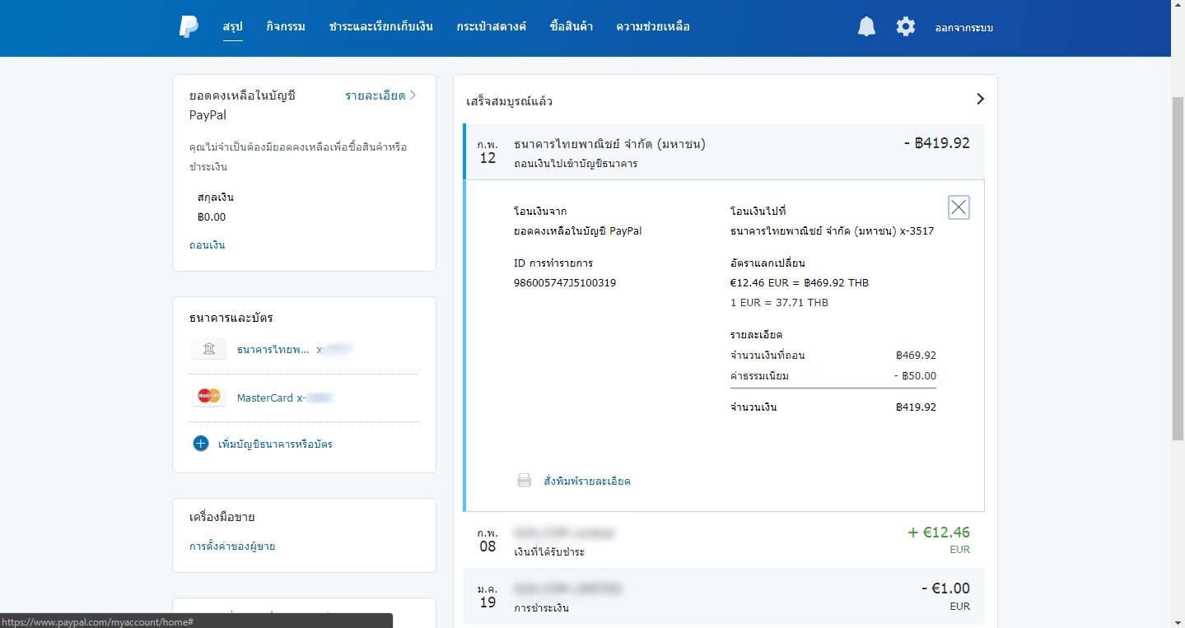
Task: Collapse the ก.พ. 12 bank withdrawal row
Action: 724,151
